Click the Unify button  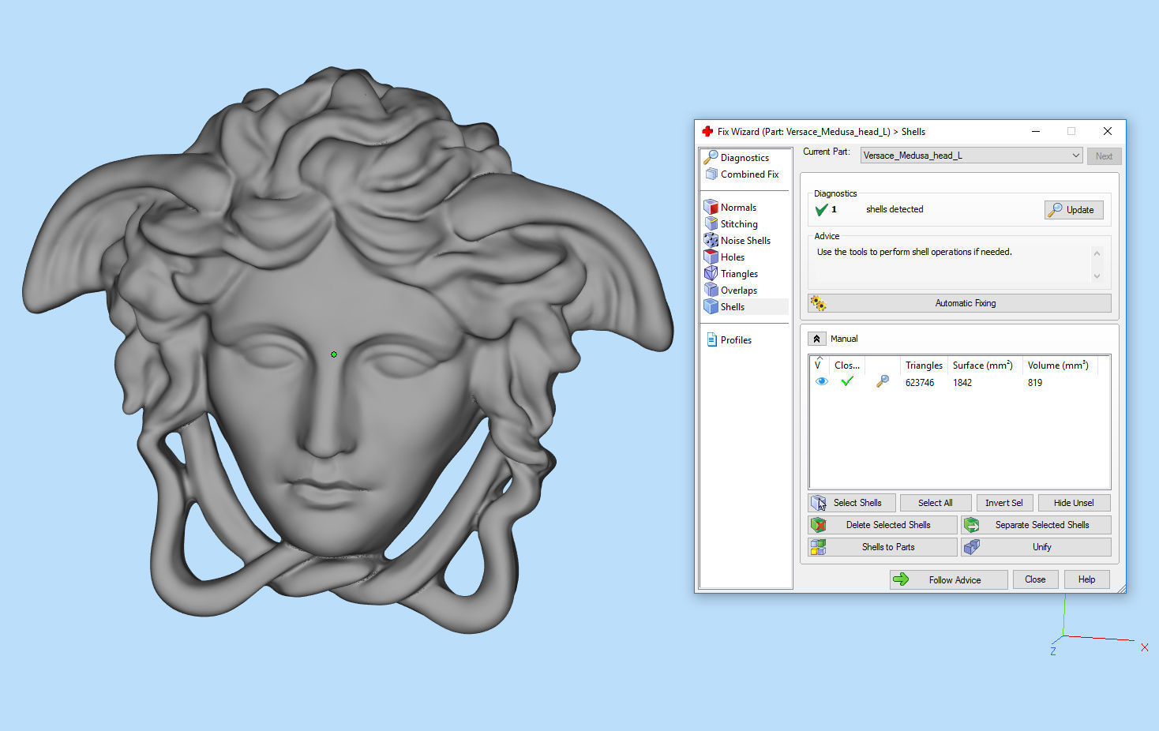tap(1036, 547)
